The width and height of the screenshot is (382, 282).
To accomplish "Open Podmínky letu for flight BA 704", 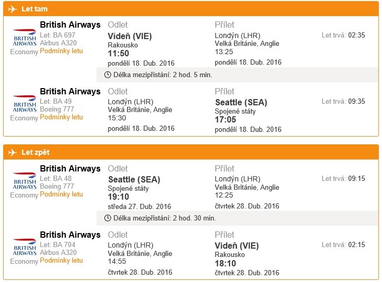I will pos(62,260).
